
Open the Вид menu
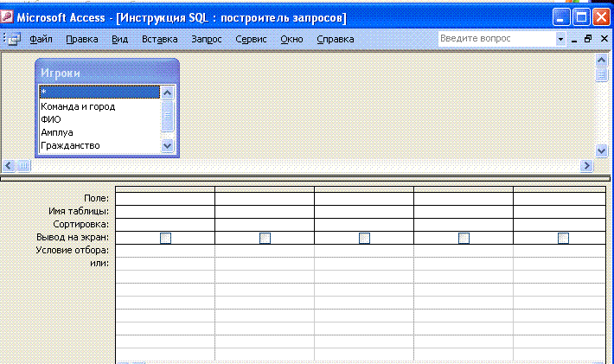point(120,39)
